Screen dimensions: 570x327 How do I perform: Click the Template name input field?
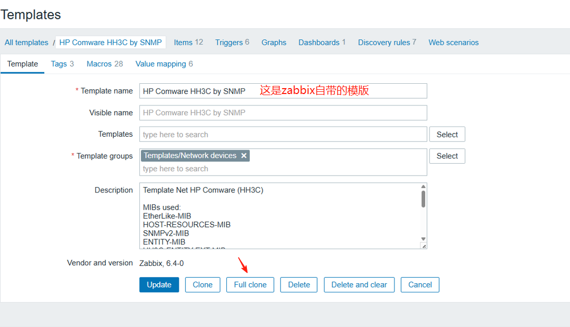(283, 91)
